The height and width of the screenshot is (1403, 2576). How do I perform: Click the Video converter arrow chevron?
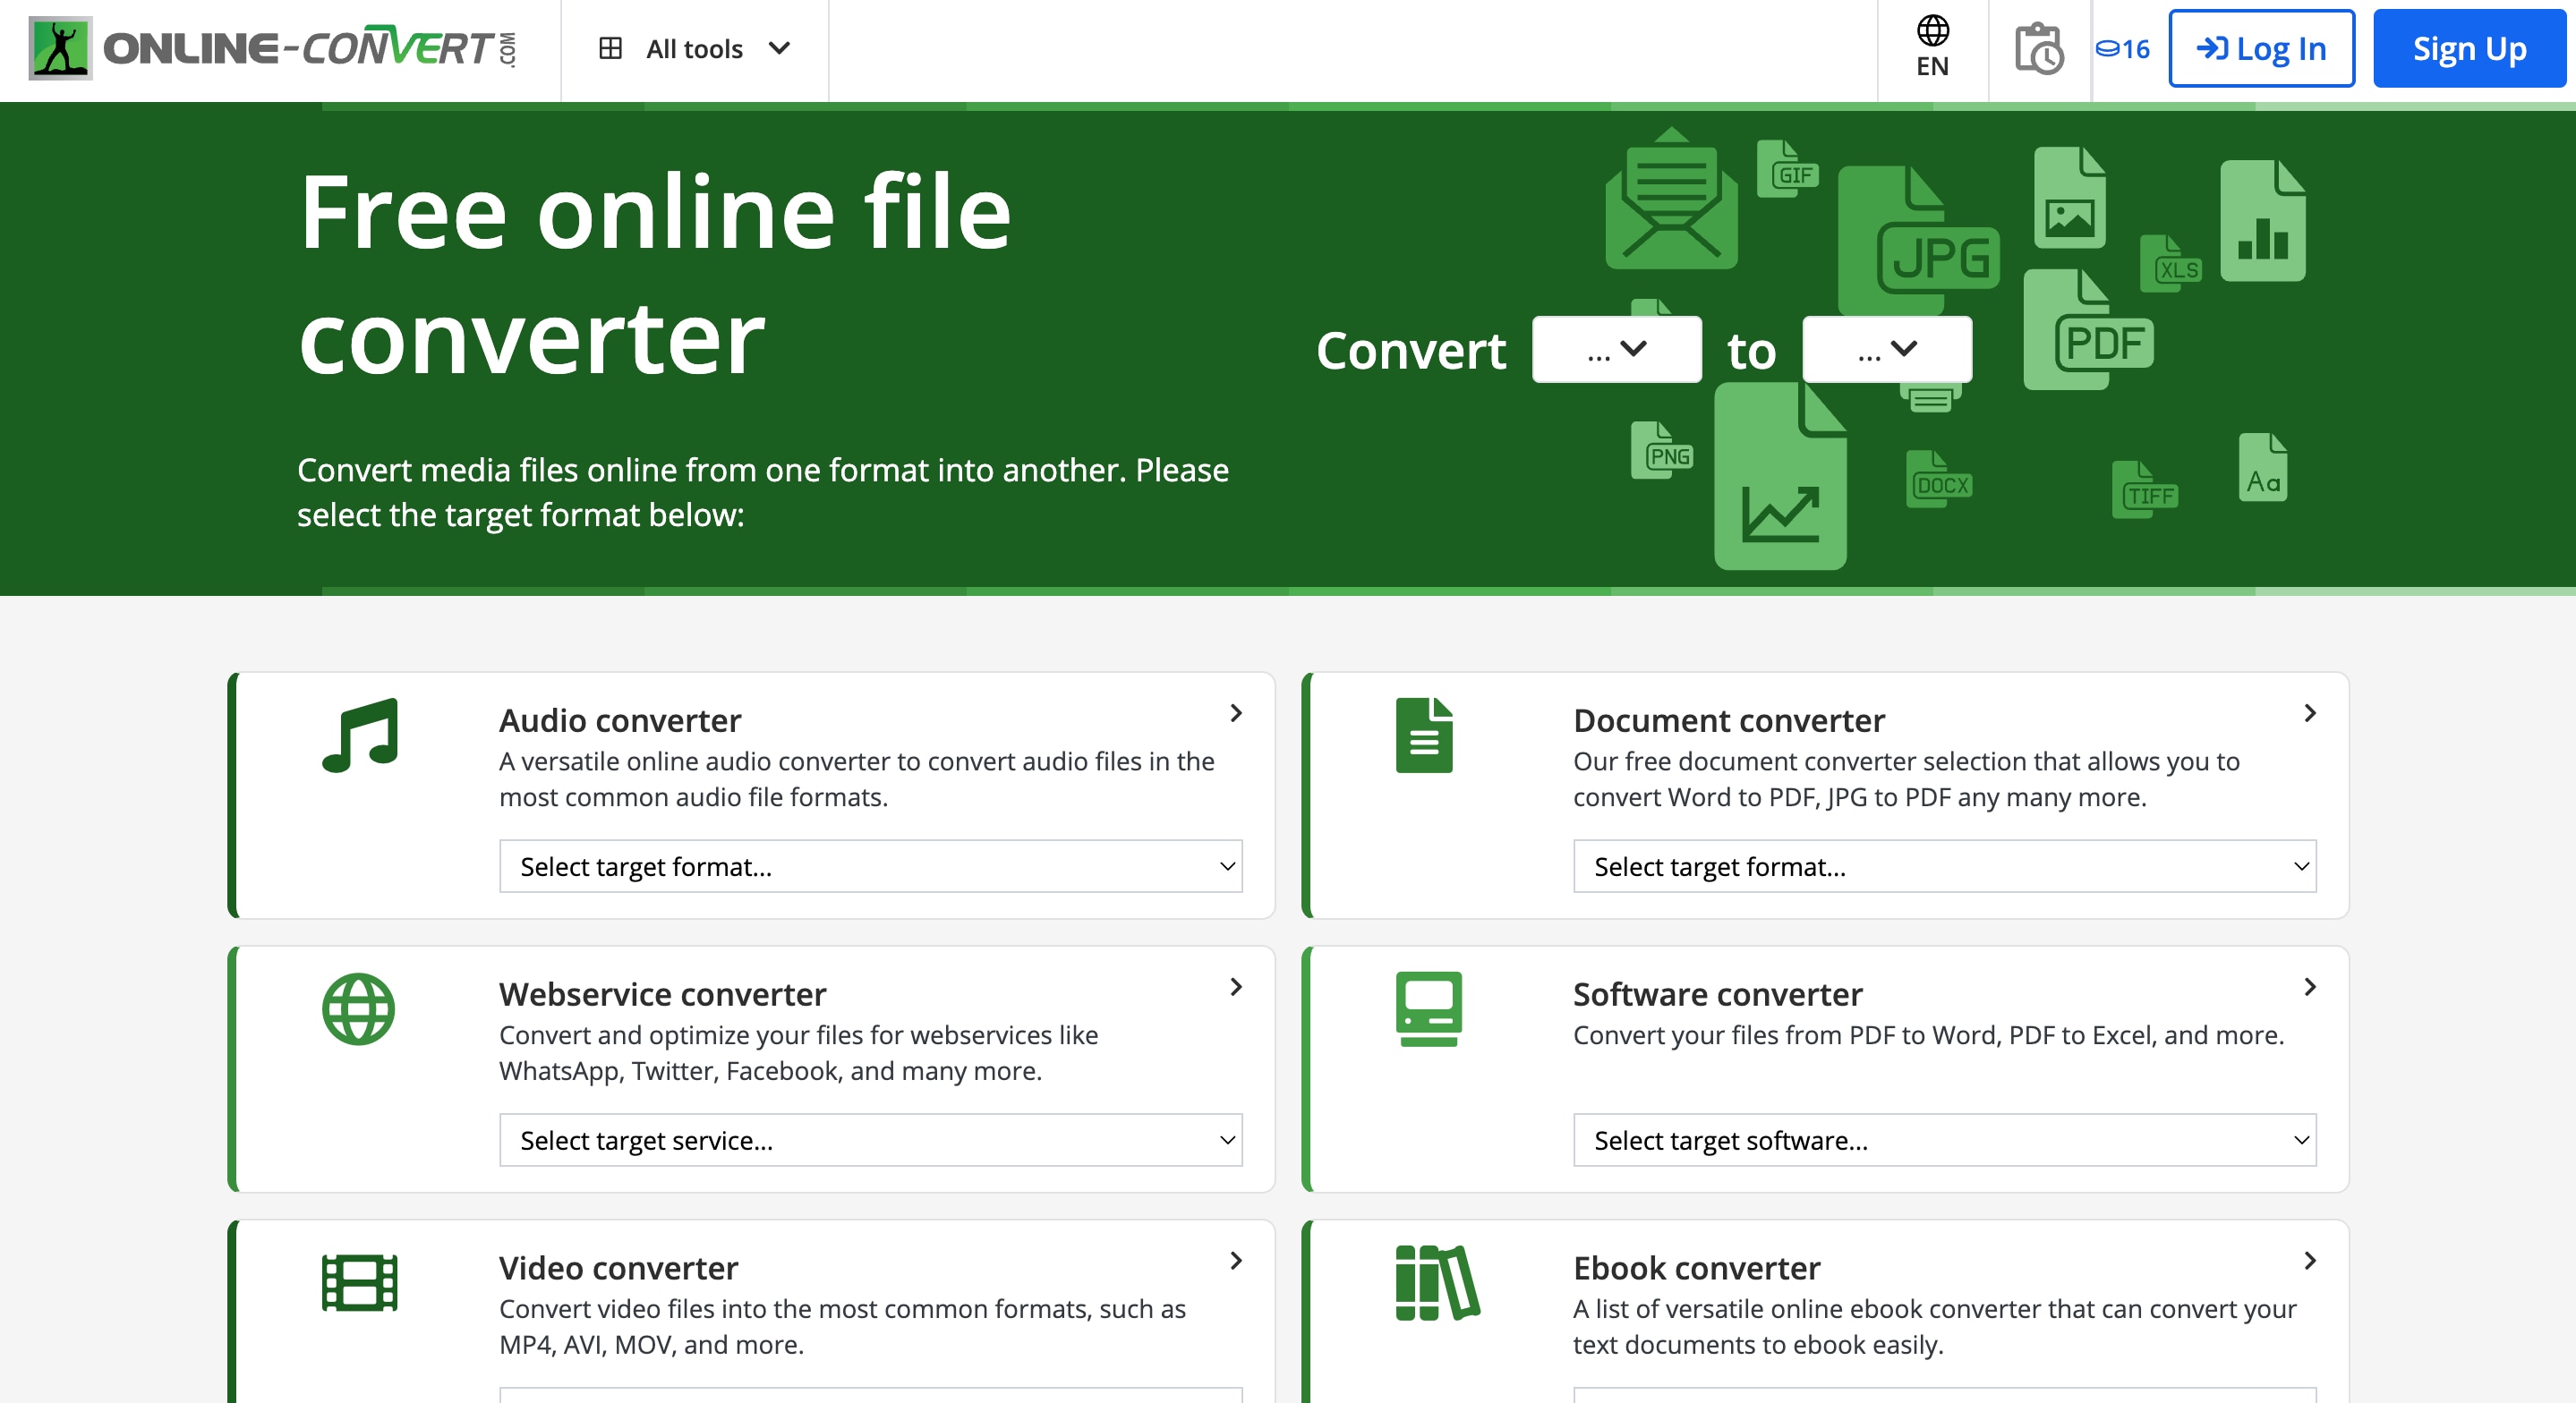1236,1261
